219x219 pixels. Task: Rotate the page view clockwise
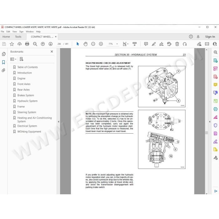[x=185, y=44]
